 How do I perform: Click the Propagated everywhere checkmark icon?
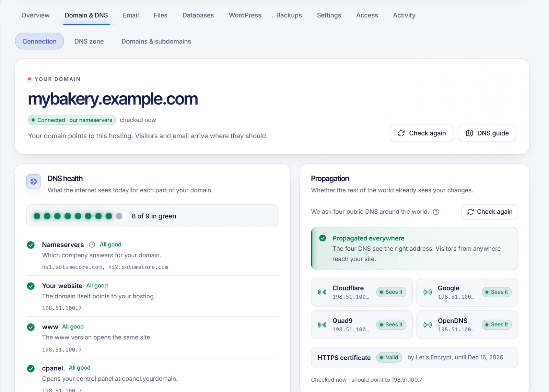pyautogui.click(x=323, y=238)
